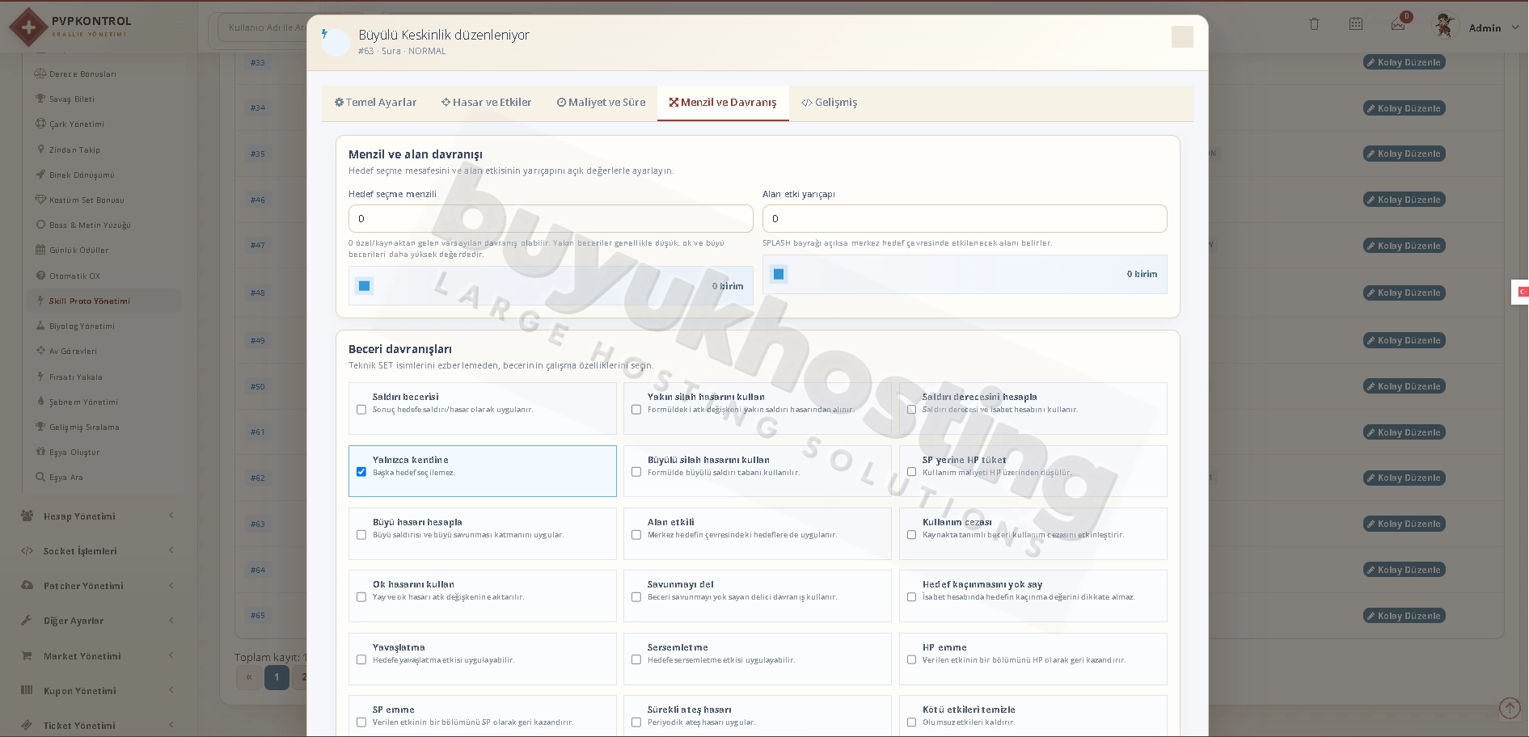The image size is (1529, 737).
Task: Click the PVPKONTROL logo icon
Action: (x=28, y=27)
